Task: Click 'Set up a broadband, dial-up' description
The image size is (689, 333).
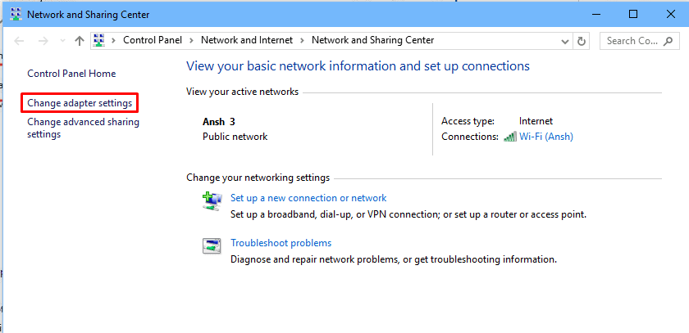Action: click(408, 214)
